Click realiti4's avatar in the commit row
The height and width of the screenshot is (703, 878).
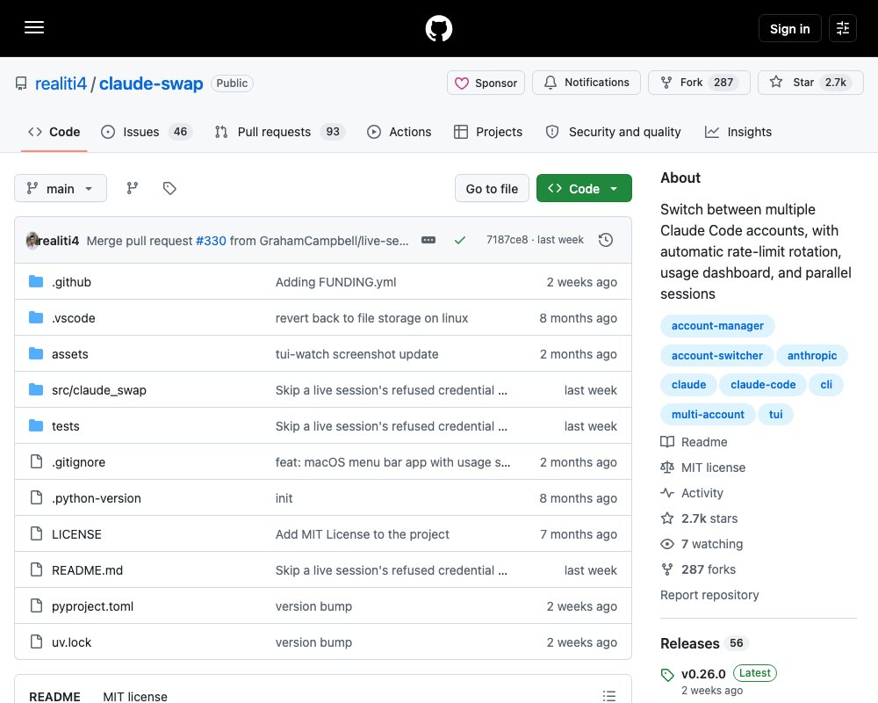point(32,241)
